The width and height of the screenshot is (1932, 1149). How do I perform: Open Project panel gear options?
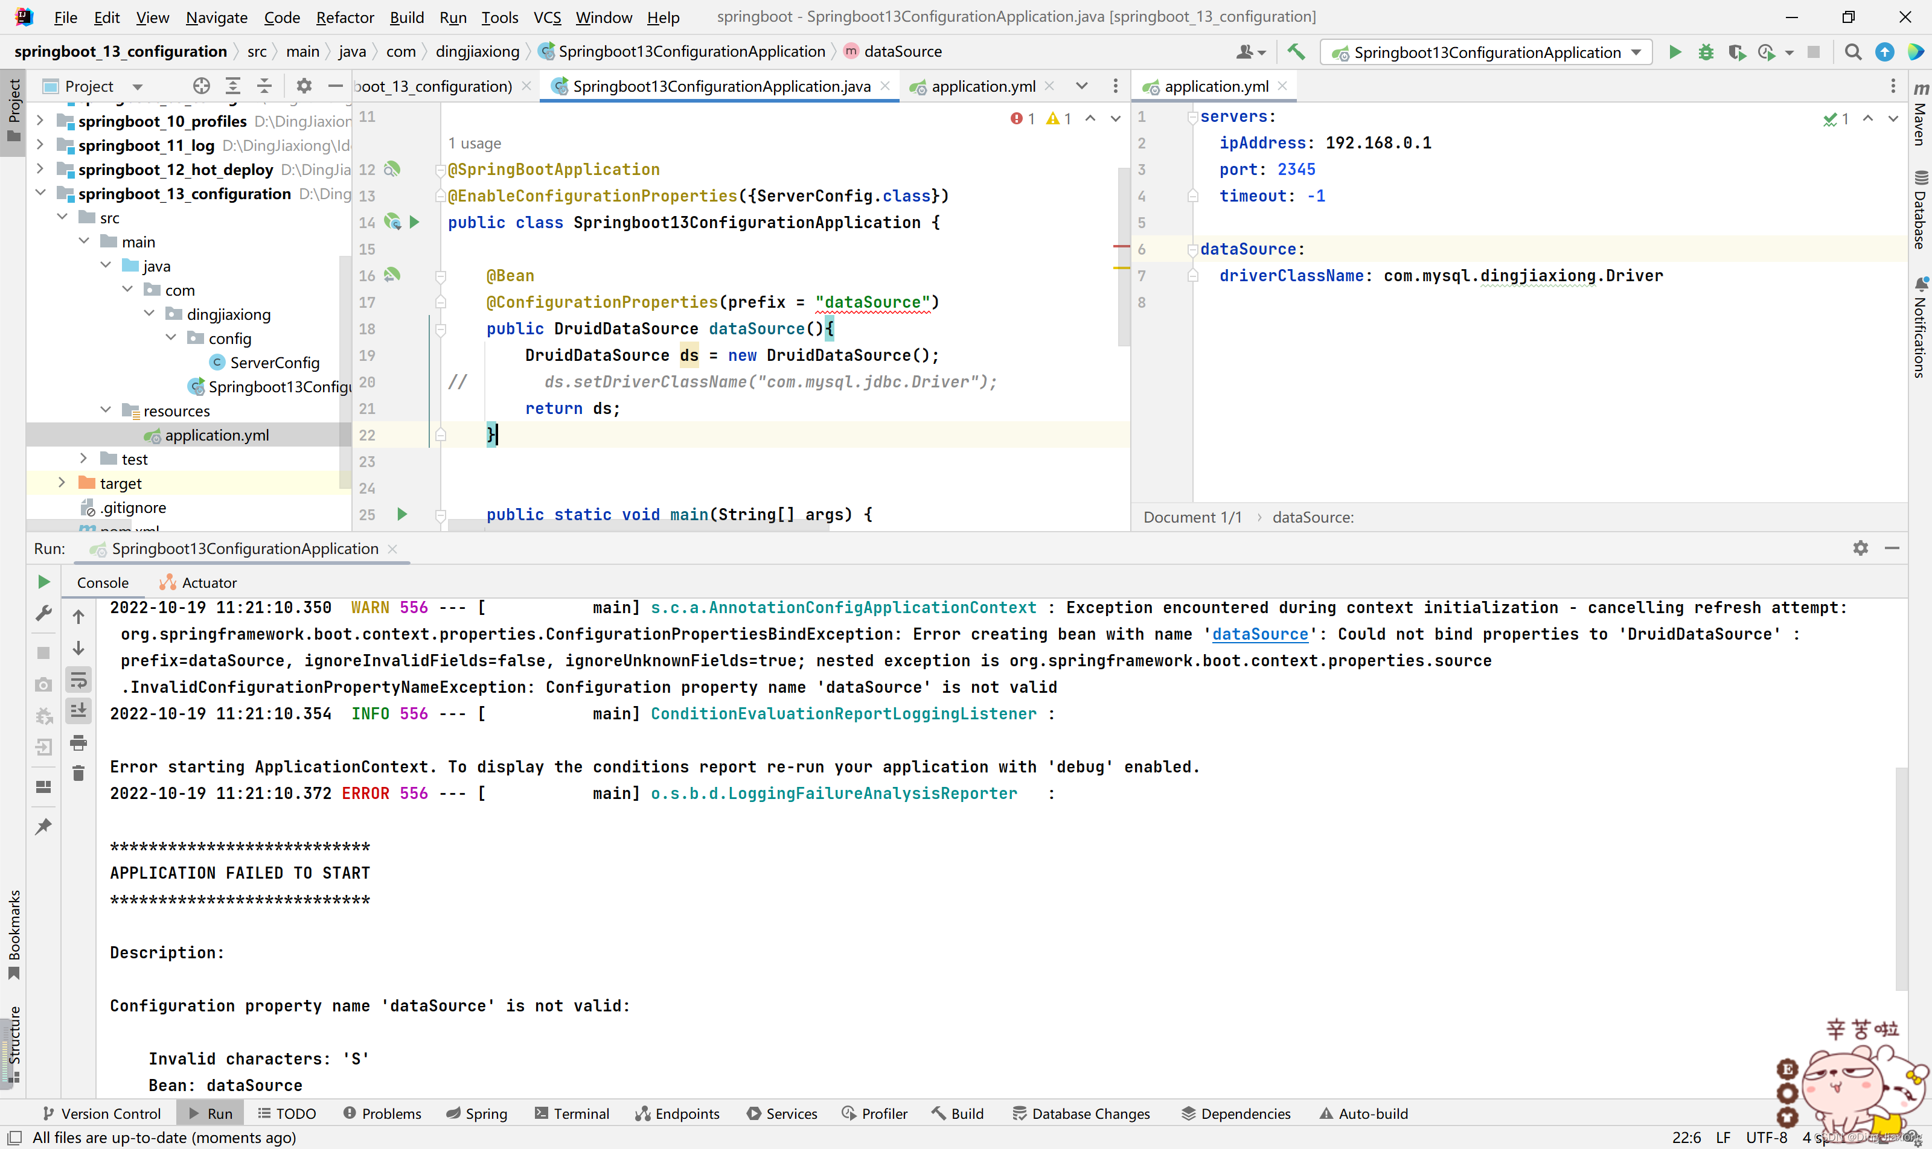(304, 86)
